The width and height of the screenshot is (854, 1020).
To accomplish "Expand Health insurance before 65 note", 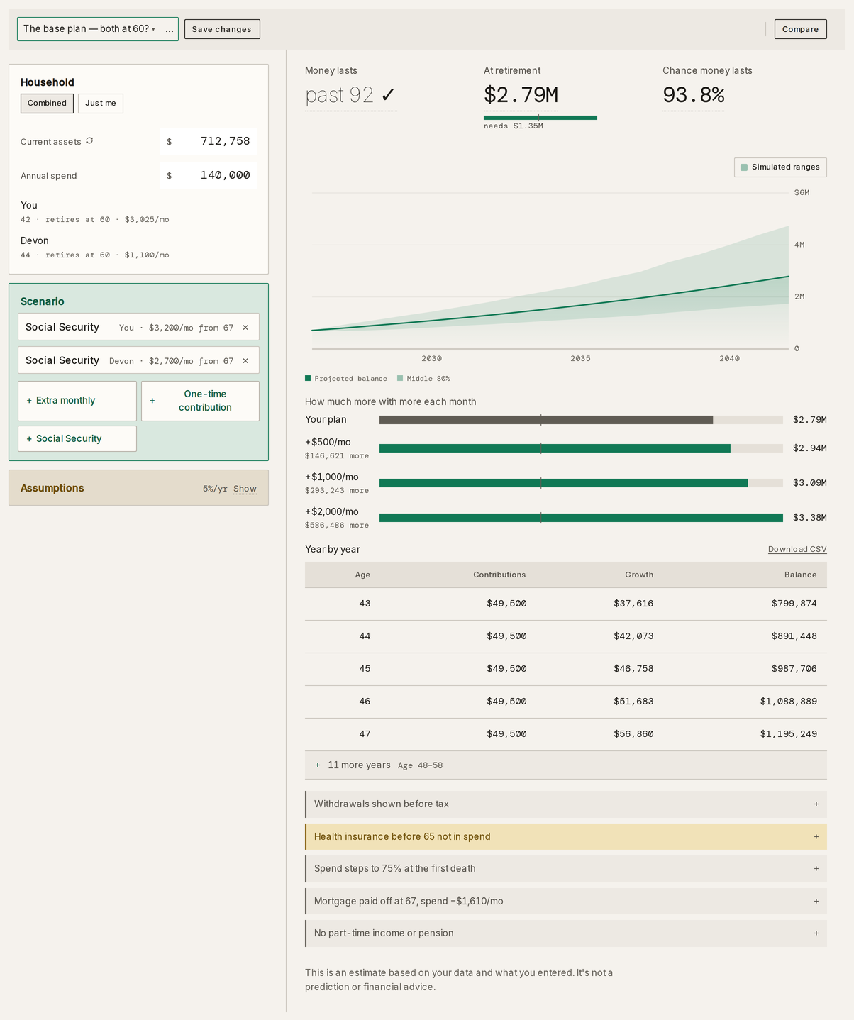I will (566, 837).
